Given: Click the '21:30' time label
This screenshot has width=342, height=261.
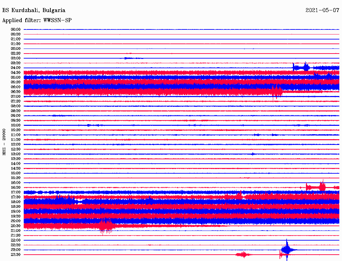Looking at the screenshot, I should 16,236.
